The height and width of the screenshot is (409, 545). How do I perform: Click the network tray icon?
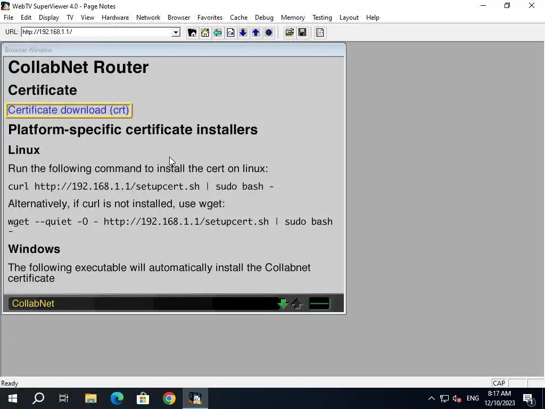[x=444, y=398]
